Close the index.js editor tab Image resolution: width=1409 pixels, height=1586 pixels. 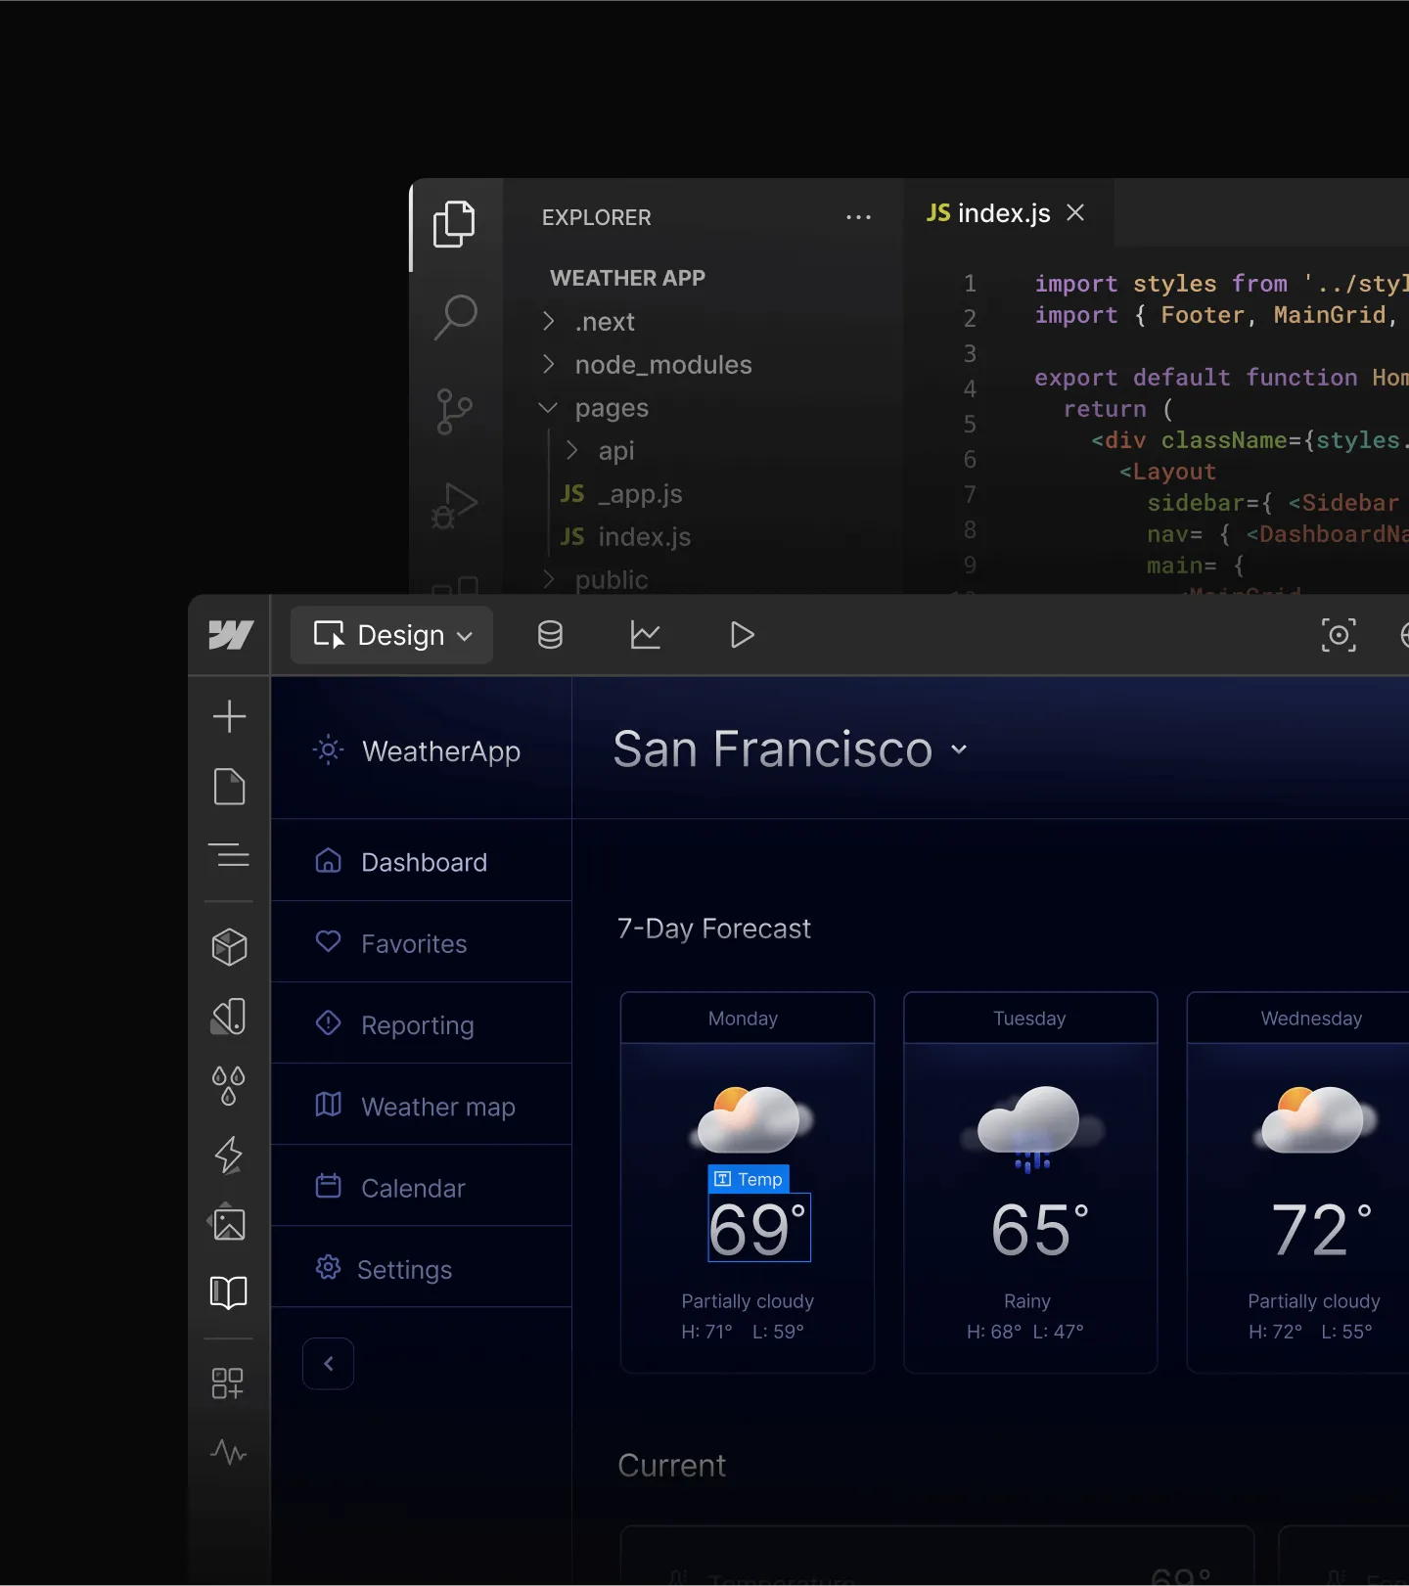coord(1075,213)
